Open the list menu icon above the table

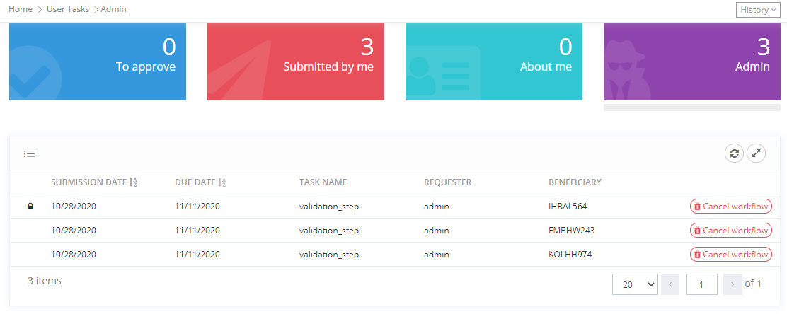pyautogui.click(x=29, y=153)
